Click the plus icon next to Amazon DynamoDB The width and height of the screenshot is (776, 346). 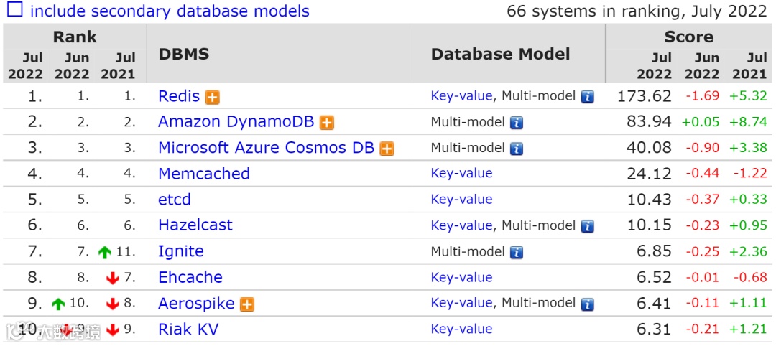[x=327, y=123]
